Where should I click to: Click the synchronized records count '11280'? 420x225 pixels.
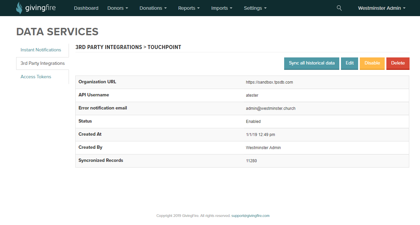[x=252, y=161]
